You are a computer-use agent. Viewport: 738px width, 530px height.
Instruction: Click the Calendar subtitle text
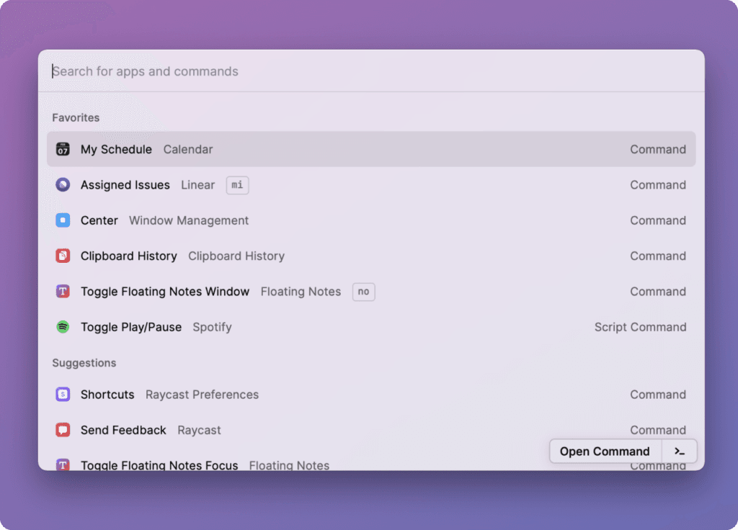(x=188, y=149)
